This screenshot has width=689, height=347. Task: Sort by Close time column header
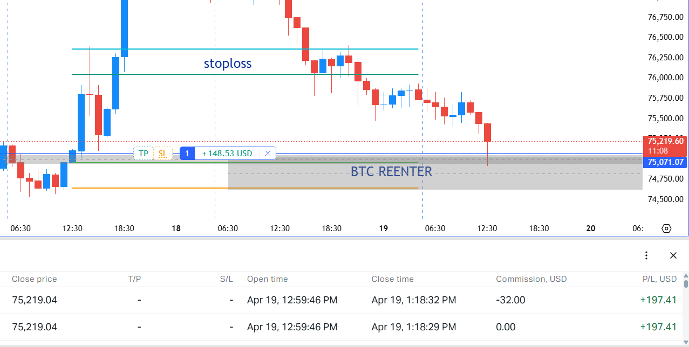click(392, 279)
